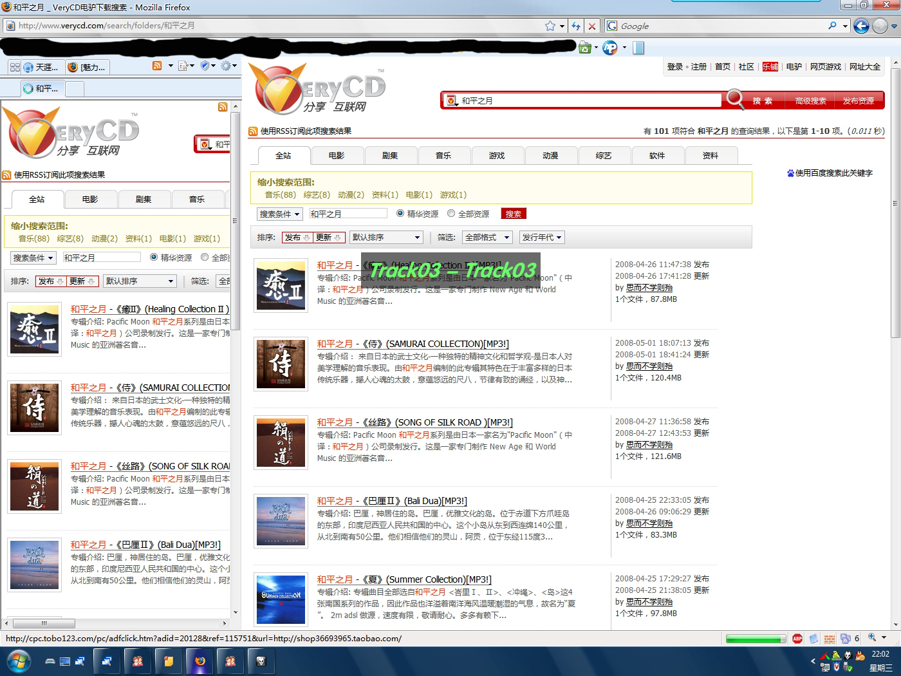Screen dimensions: 901x676
Task: Open the 《丝路》 SONG OF SILK ROAD link
Action: point(414,422)
